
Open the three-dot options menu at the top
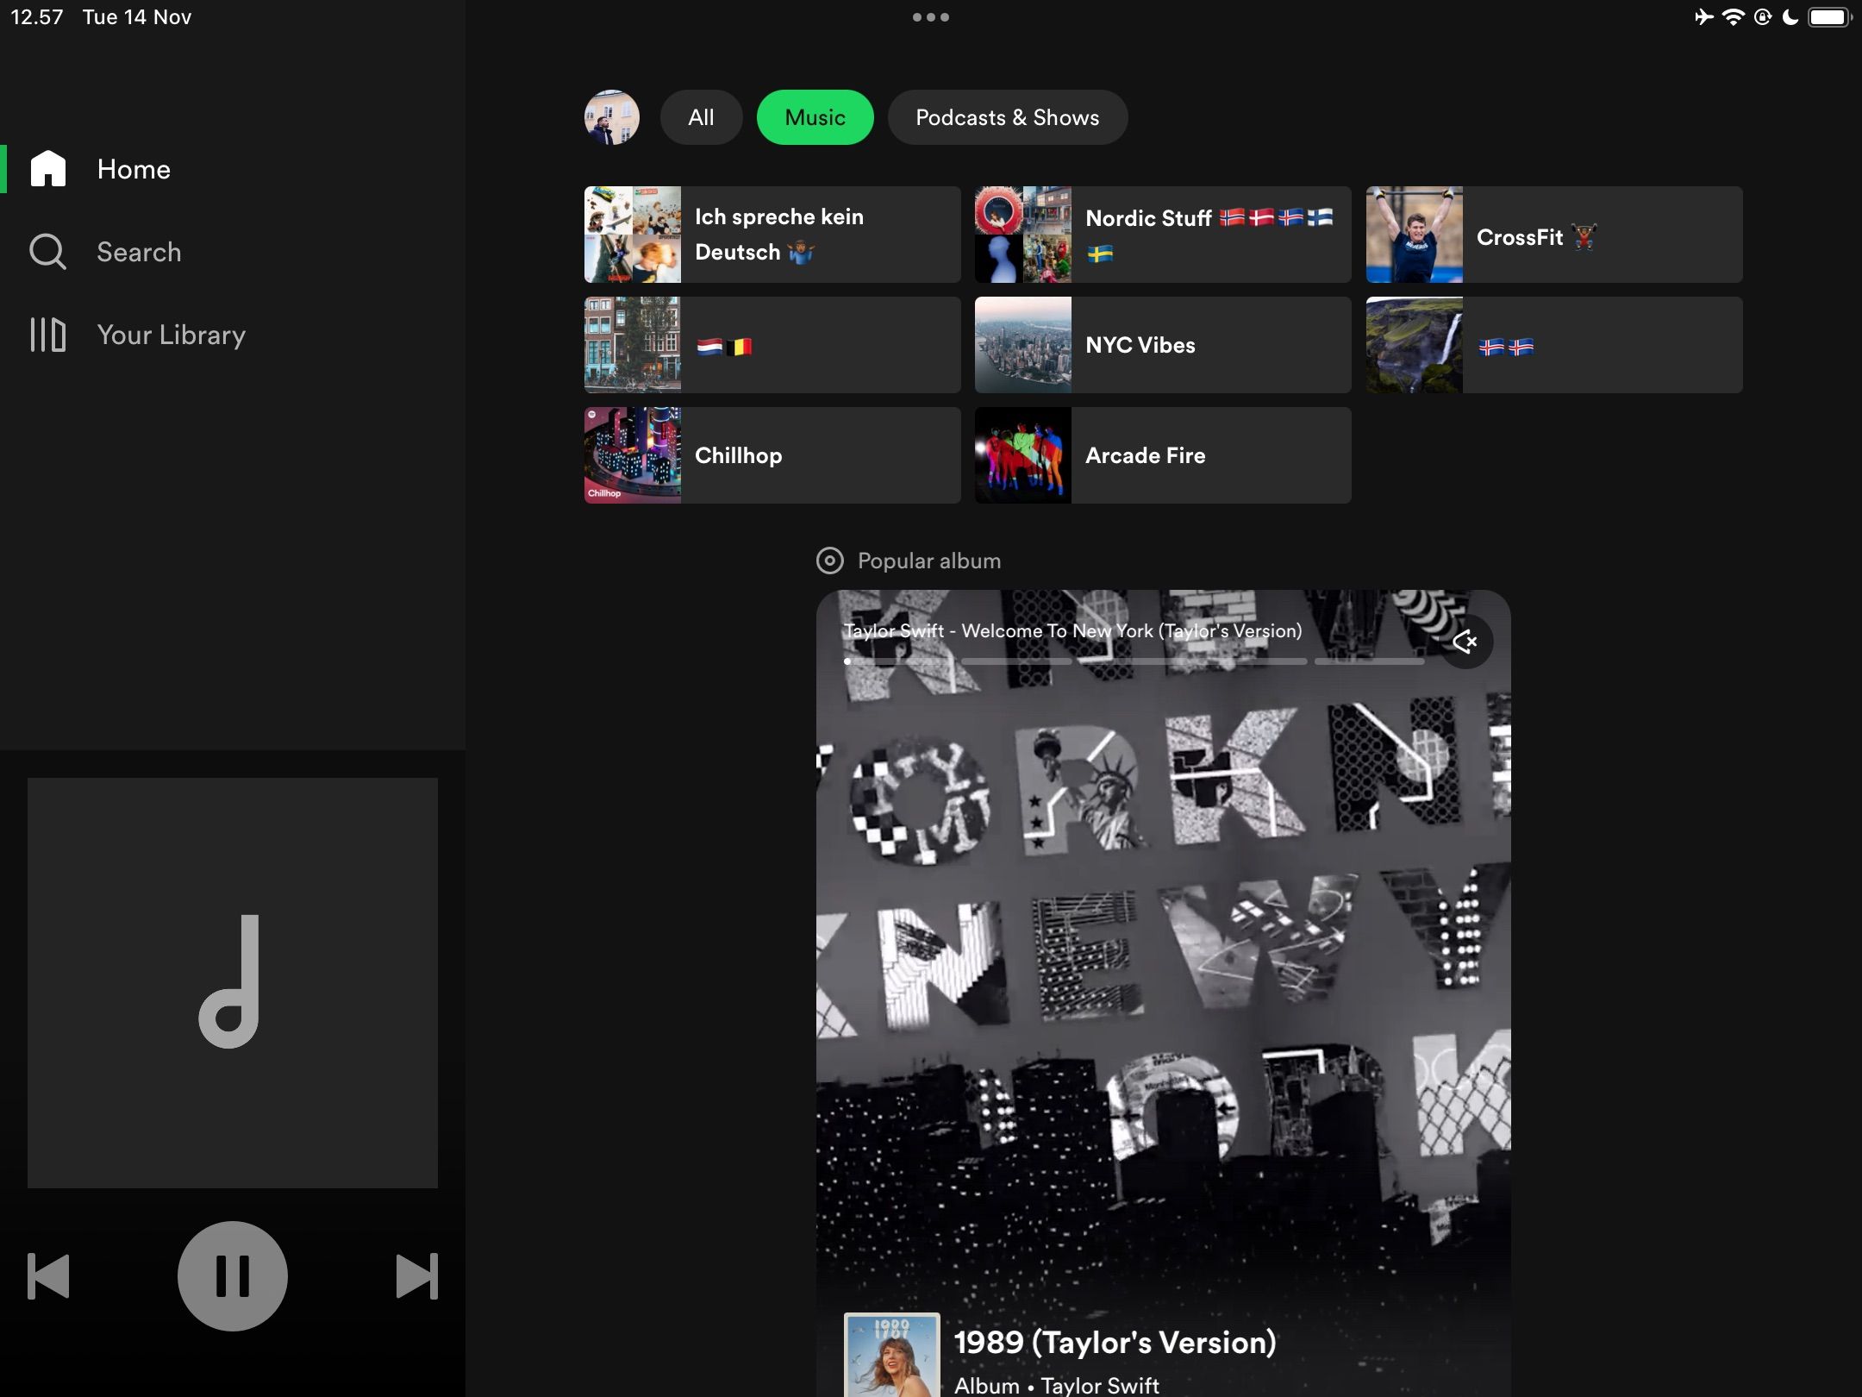click(932, 16)
